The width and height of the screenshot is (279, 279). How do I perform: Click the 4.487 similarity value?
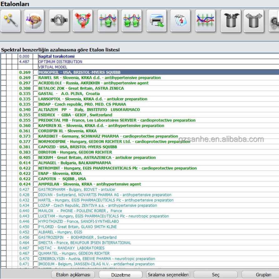pyautogui.click(x=24, y=62)
